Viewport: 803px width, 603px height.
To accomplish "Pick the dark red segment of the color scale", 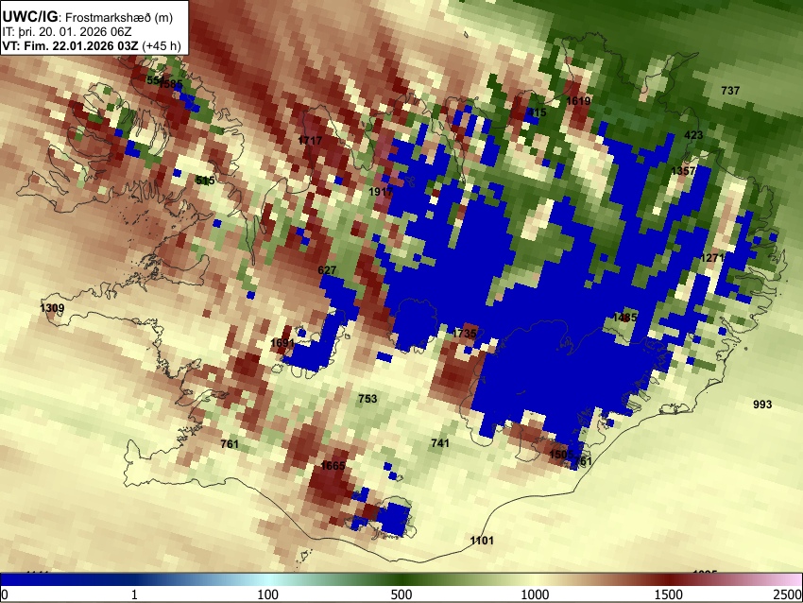I will click(669, 580).
